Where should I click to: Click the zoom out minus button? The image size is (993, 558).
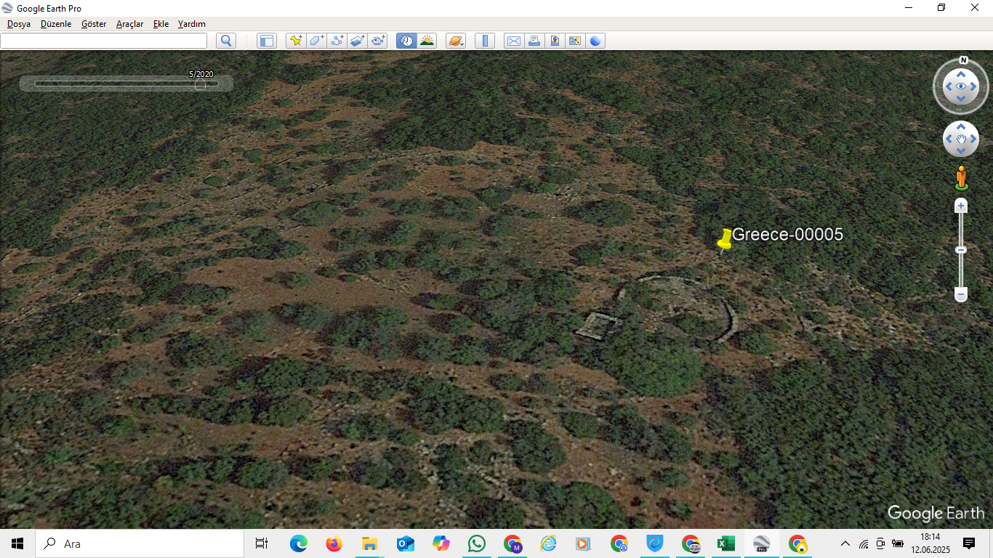pyautogui.click(x=961, y=295)
